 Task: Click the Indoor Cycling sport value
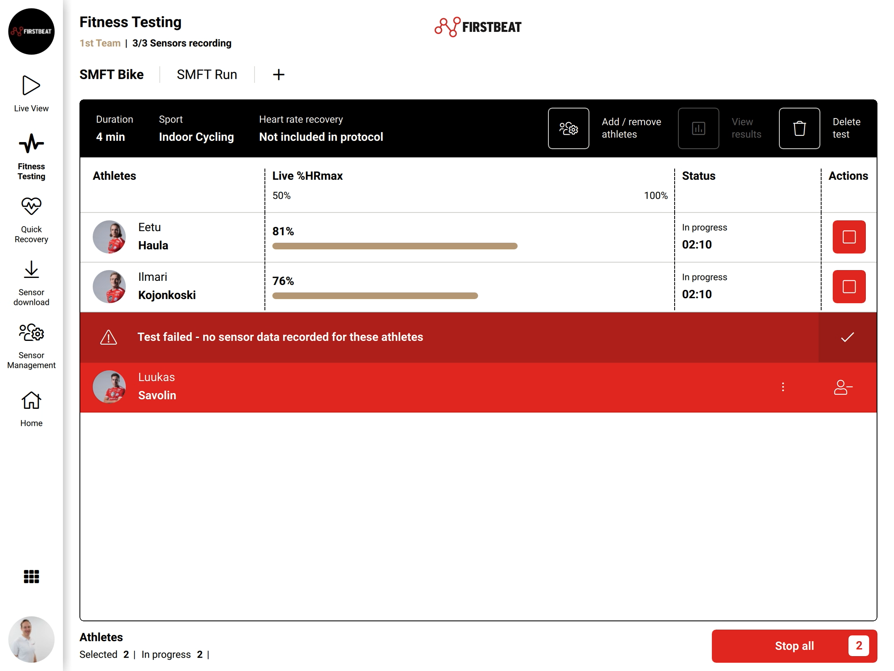point(197,137)
